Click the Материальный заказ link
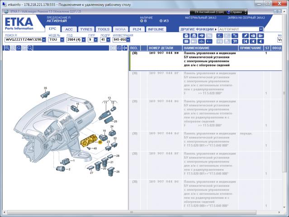The image size is (289, 217). [201, 18]
